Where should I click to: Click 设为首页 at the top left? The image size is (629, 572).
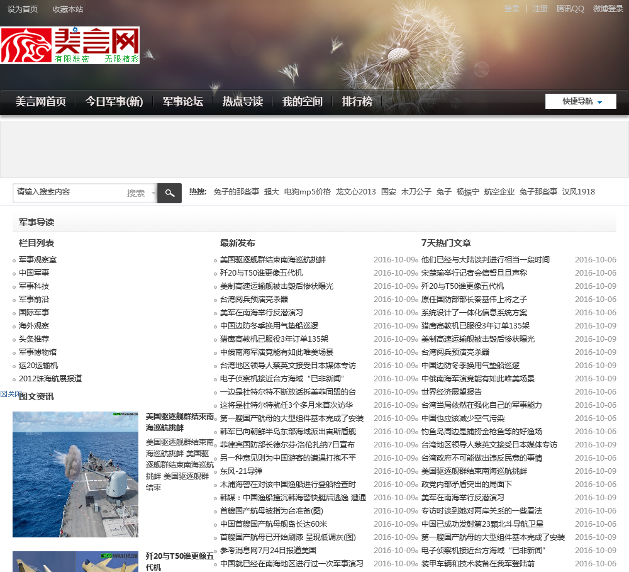(23, 9)
